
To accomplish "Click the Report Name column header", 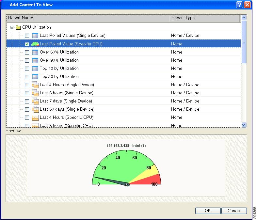I will 88,18.
